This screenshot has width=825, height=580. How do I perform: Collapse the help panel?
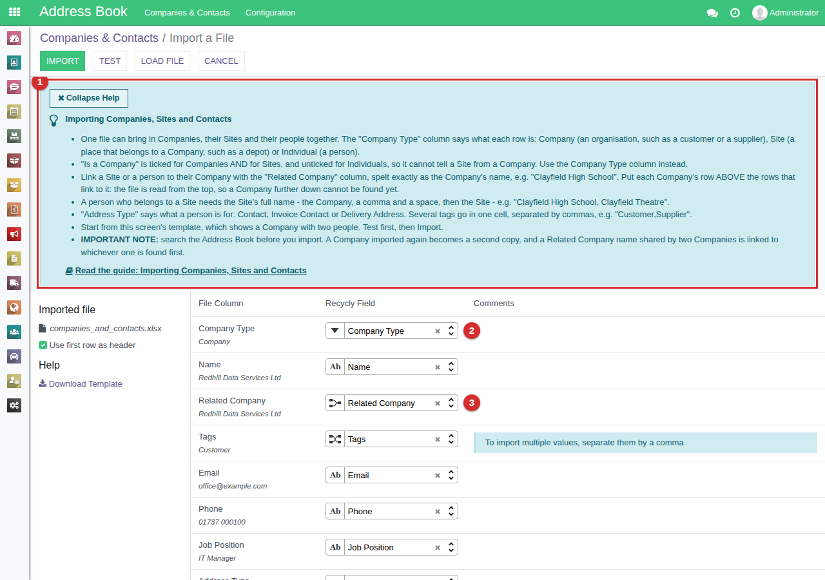[x=89, y=98]
